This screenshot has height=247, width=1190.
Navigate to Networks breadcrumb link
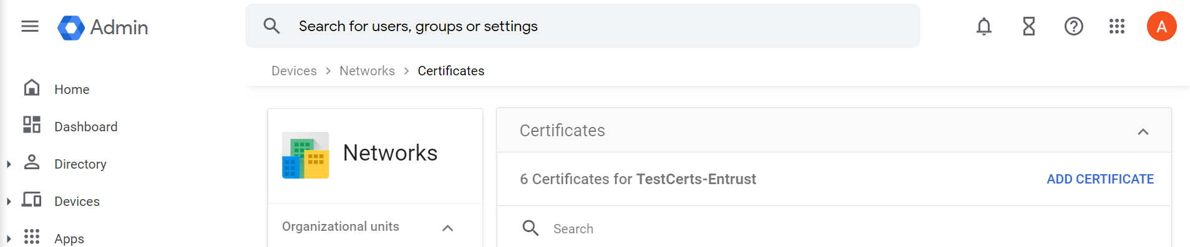[x=367, y=71]
